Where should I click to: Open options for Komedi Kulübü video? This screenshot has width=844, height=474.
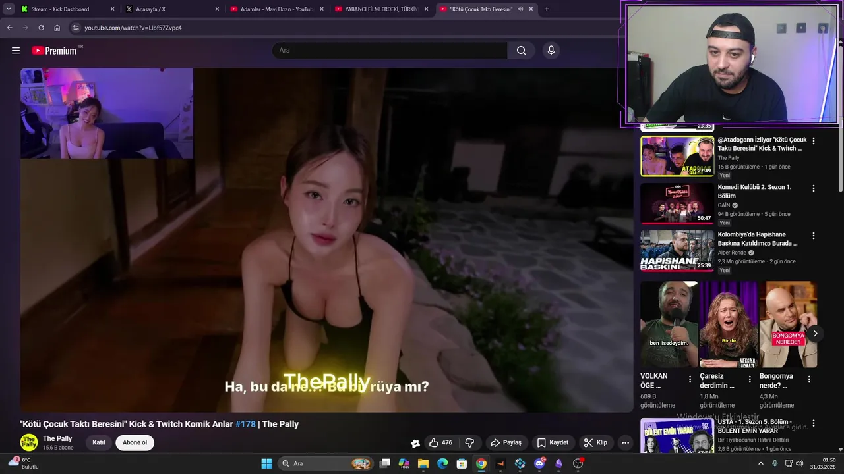pyautogui.click(x=814, y=188)
